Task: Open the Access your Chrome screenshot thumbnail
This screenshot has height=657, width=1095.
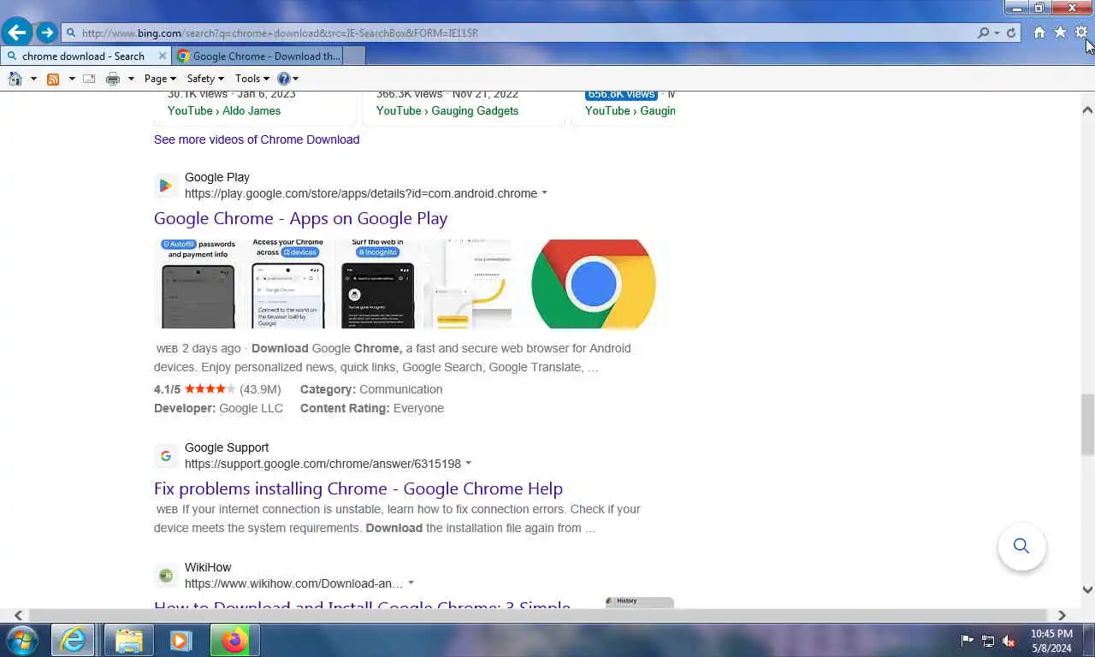Action: point(288,284)
